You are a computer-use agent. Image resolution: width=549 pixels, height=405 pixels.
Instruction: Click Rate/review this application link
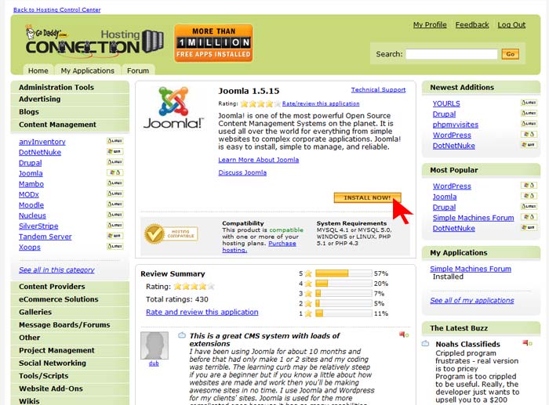pos(321,103)
